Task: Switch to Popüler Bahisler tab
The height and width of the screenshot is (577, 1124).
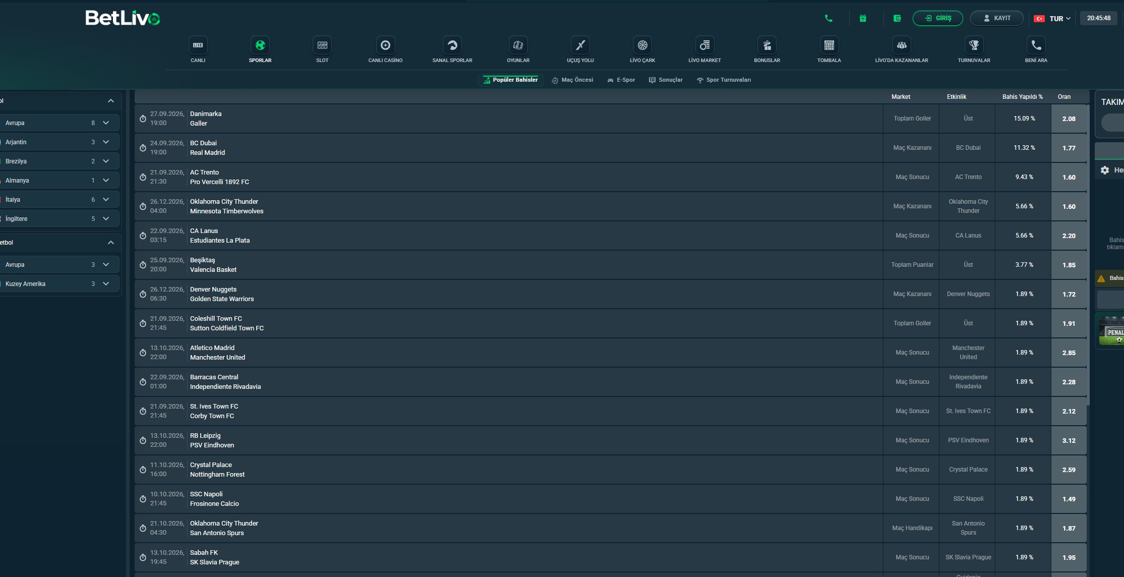Action: tap(510, 80)
